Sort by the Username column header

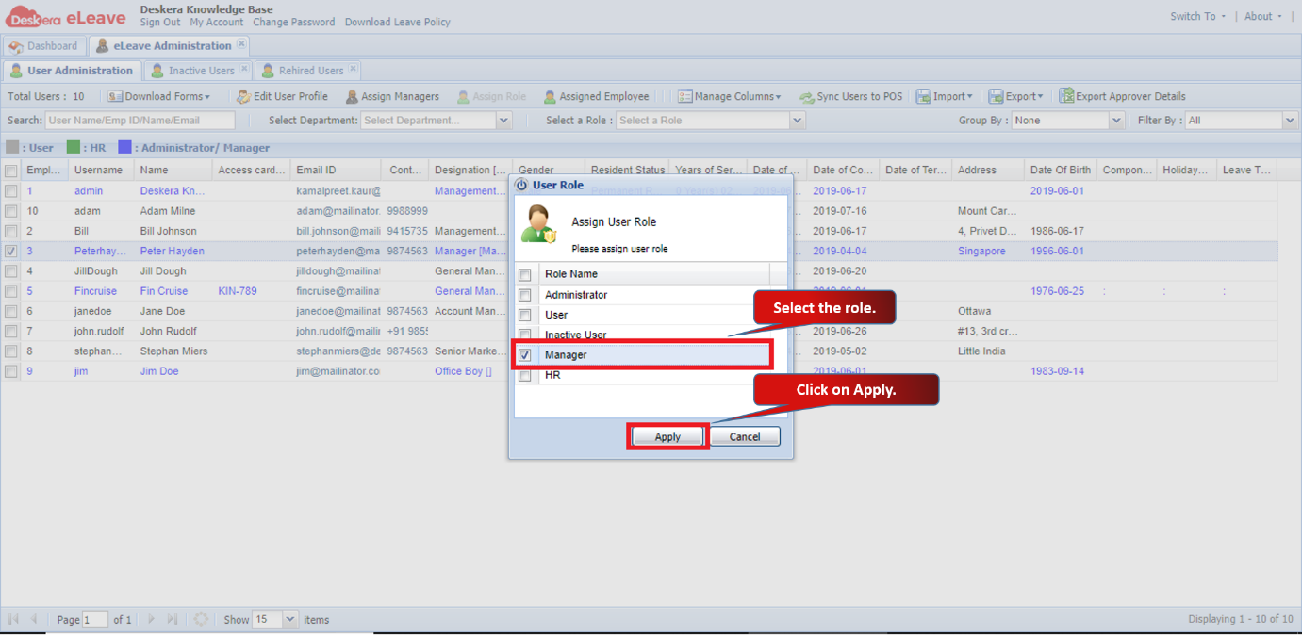coord(101,171)
